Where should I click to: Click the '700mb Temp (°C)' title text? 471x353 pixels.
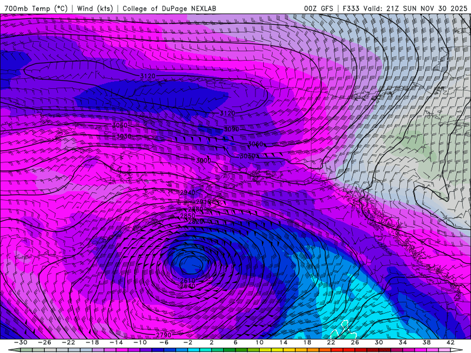pos(36,8)
